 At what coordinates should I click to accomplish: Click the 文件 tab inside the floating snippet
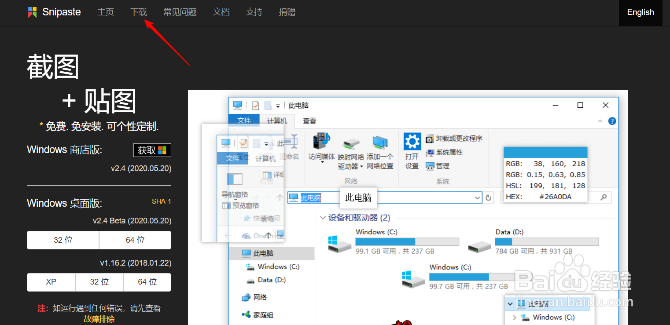pyautogui.click(x=232, y=158)
